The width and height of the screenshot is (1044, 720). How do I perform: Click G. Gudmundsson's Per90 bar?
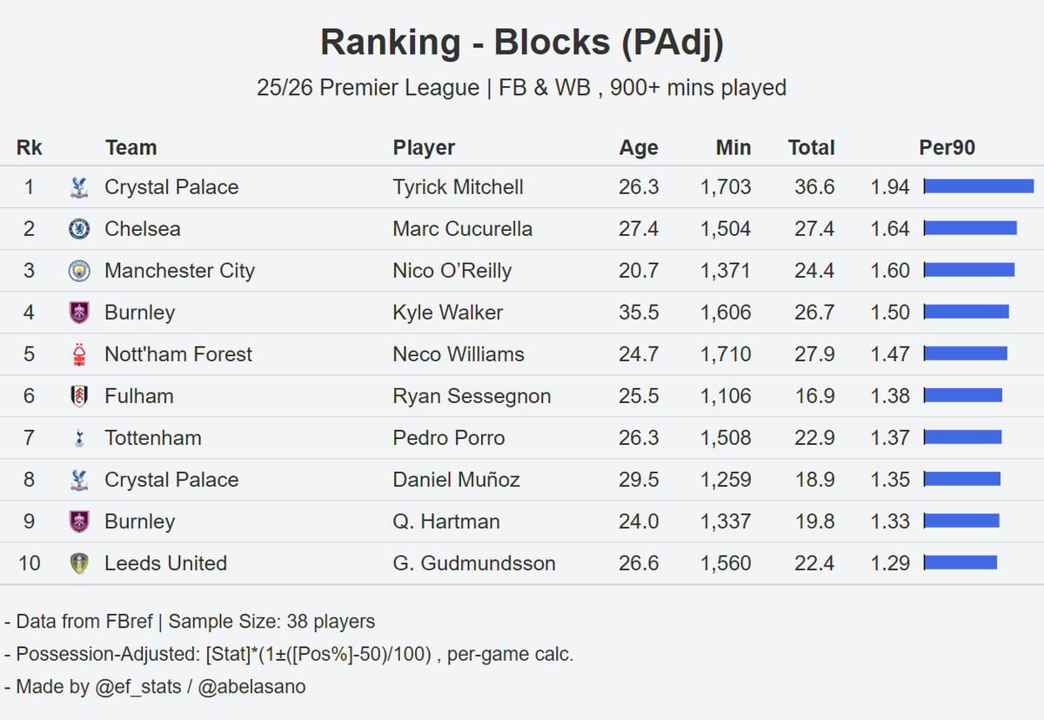960,562
